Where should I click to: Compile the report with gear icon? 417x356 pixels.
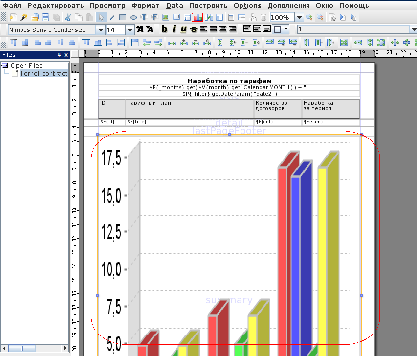pos(332,18)
